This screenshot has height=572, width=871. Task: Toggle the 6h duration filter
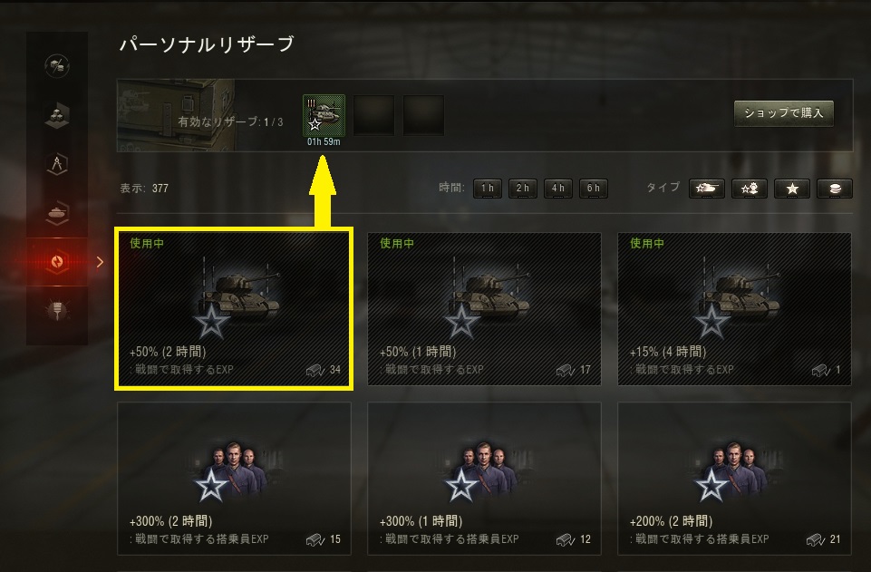(x=594, y=189)
